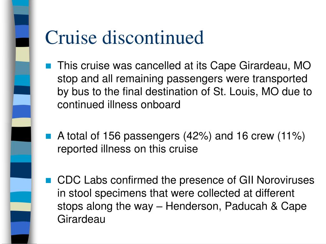This screenshot has height=244, width=326.
Task: Click the '156 passengers (42%)' text
Action: [x=157, y=136]
